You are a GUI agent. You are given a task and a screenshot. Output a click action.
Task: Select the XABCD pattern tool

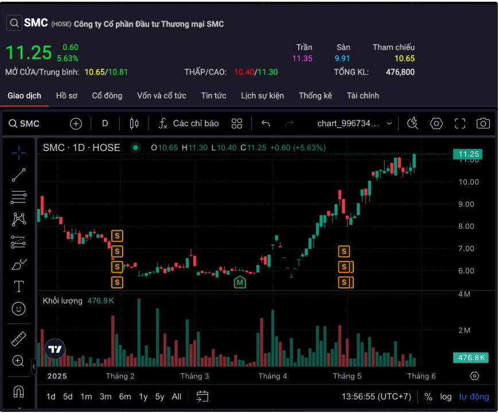tap(19, 219)
